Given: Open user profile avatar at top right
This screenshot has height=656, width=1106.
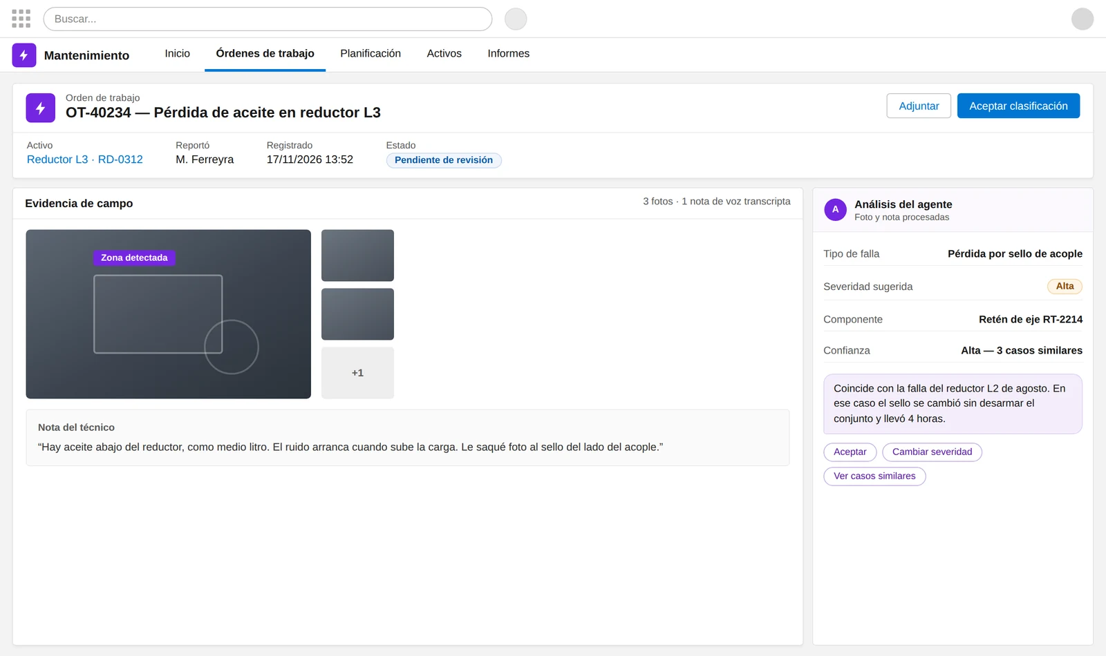Looking at the screenshot, I should pos(1082,19).
